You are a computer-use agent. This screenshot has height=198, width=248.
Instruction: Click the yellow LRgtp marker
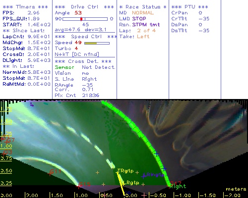123,183
